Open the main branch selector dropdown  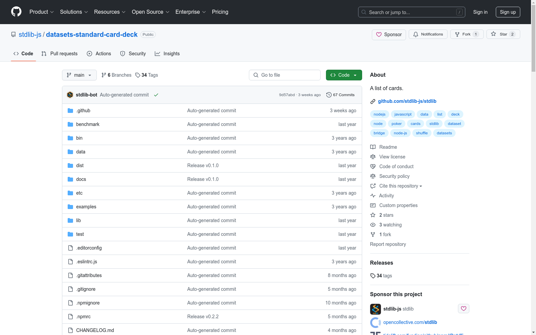coord(79,75)
